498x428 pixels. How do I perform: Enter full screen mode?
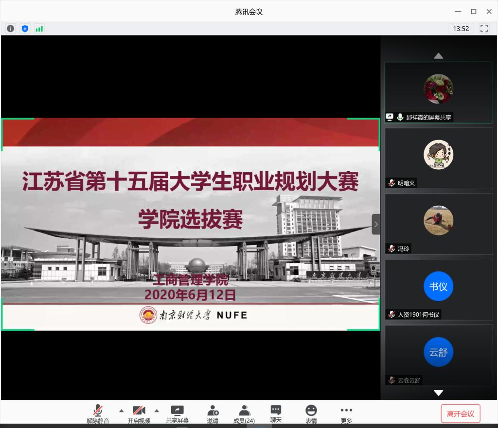coord(484,29)
